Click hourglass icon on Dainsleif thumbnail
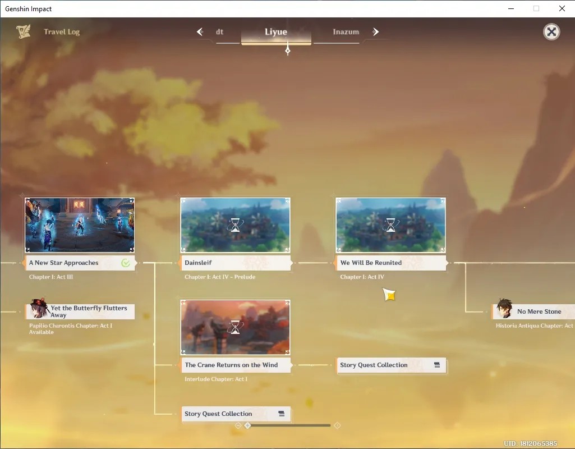The image size is (575, 449). pos(235,225)
